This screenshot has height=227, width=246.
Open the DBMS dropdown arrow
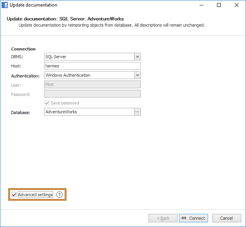[137, 57]
